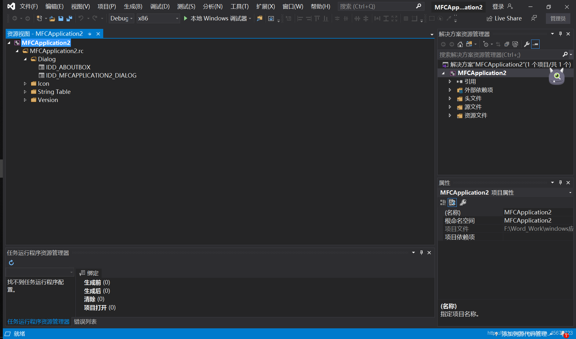
Task: Switch to the 错误列表 tab
Action: tap(85, 322)
